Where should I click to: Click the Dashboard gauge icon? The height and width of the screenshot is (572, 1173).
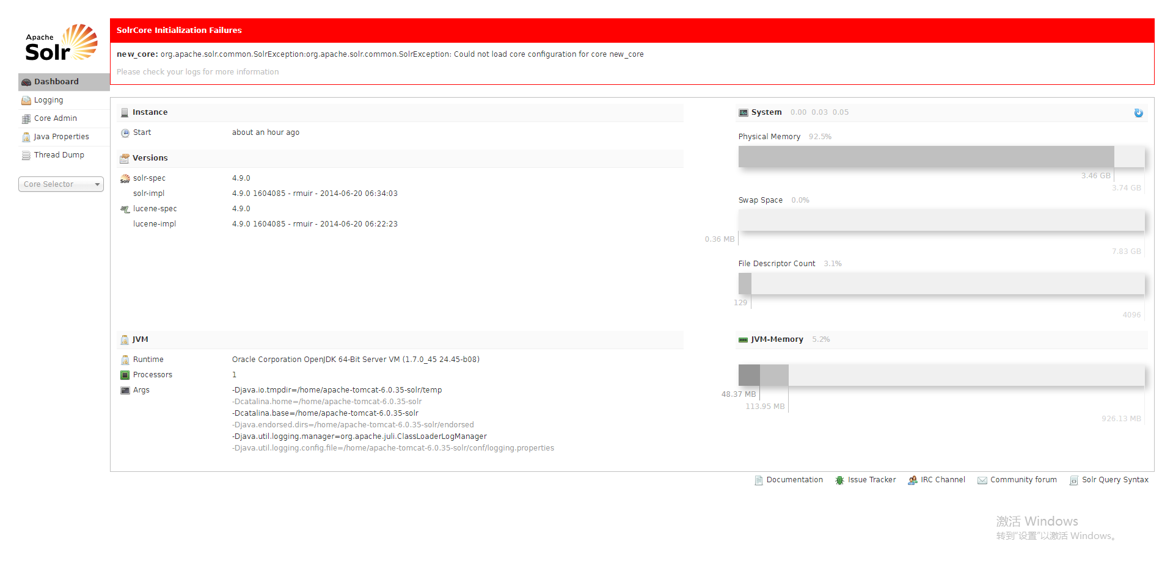click(x=26, y=82)
